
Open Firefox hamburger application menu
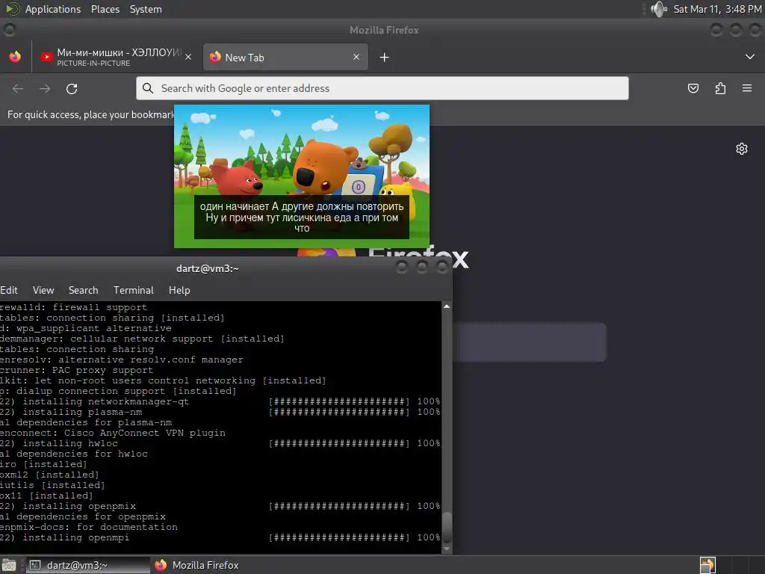[747, 88]
